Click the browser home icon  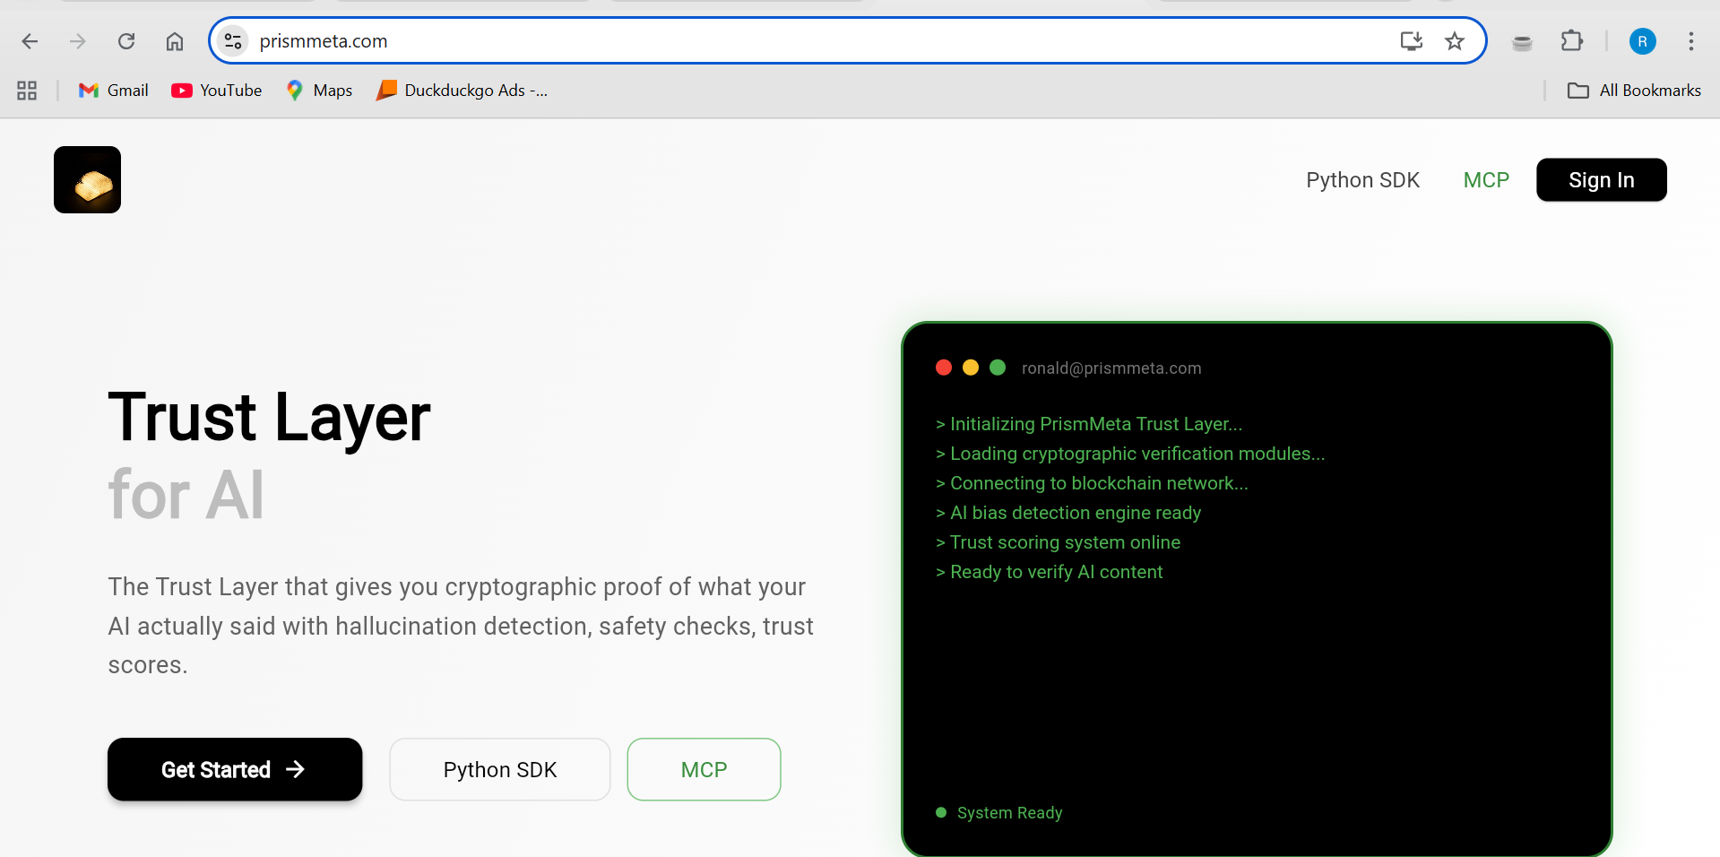pos(175,41)
